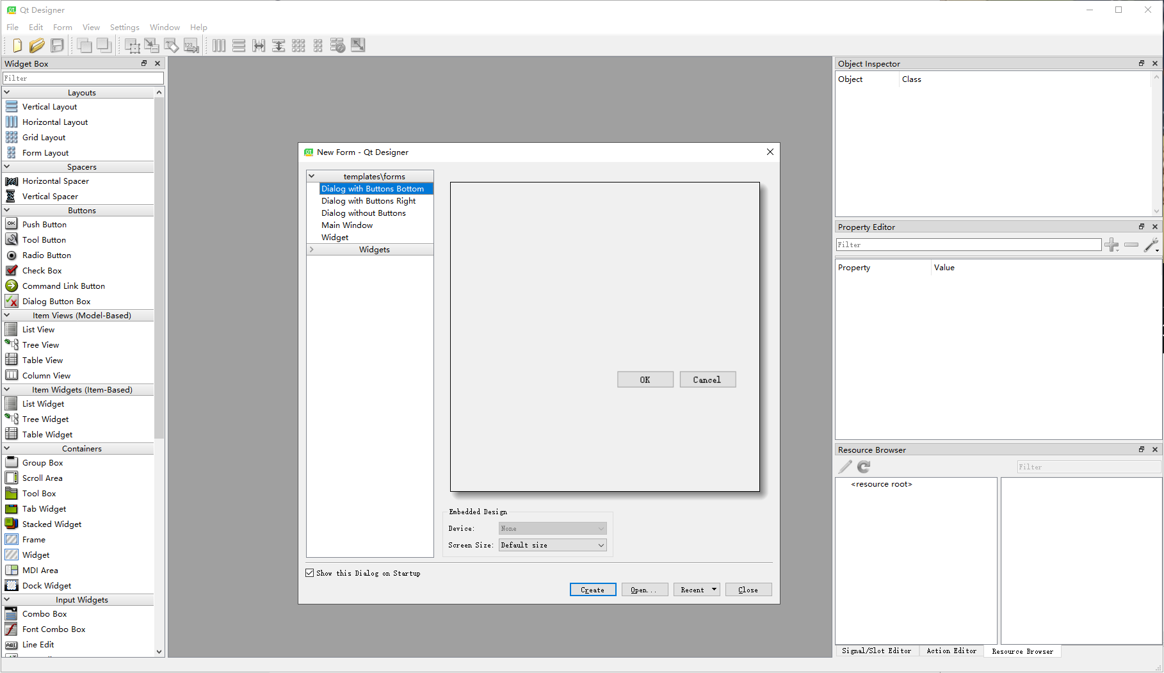Expand the Widgets section in New Form dialog
The height and width of the screenshot is (673, 1164).
(312, 249)
